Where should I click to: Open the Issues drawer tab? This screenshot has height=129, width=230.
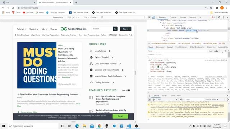click(164, 96)
